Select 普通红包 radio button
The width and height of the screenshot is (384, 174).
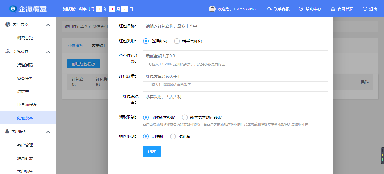[x=146, y=41]
